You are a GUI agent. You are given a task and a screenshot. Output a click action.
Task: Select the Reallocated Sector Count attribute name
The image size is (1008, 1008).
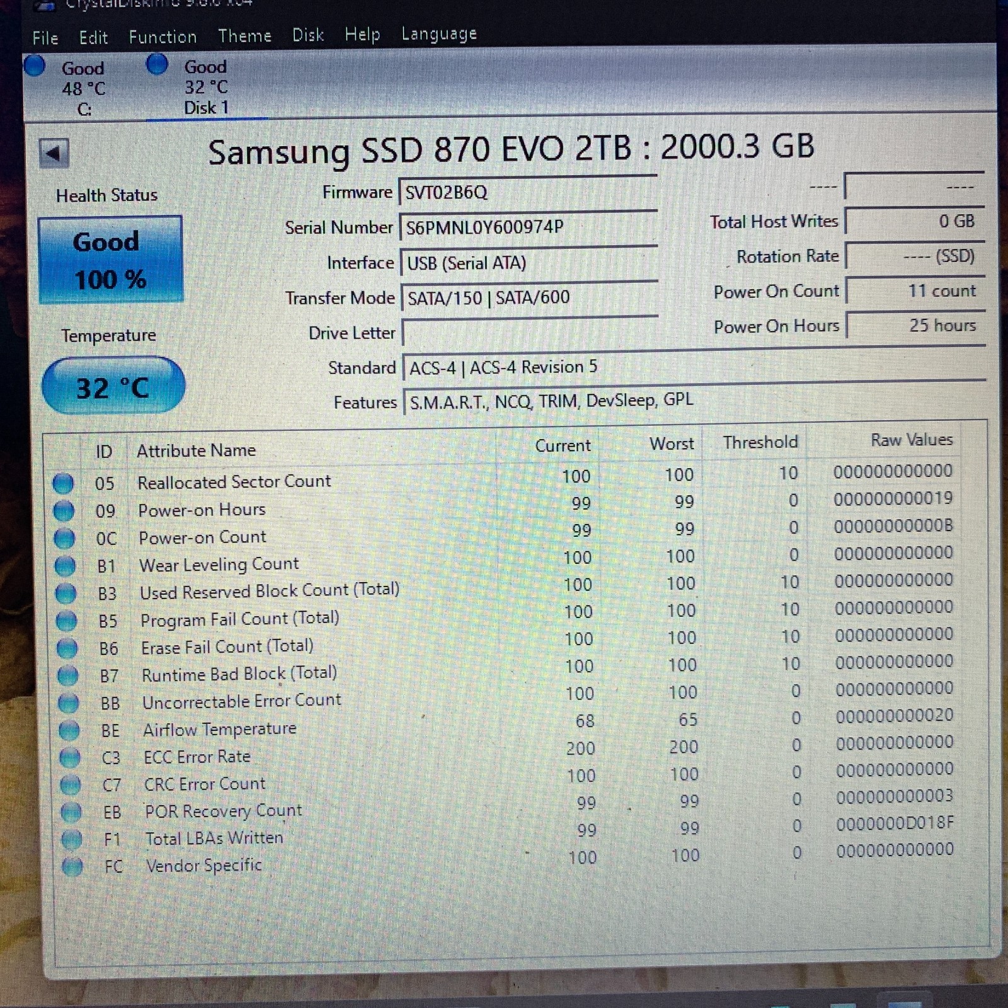click(x=234, y=482)
